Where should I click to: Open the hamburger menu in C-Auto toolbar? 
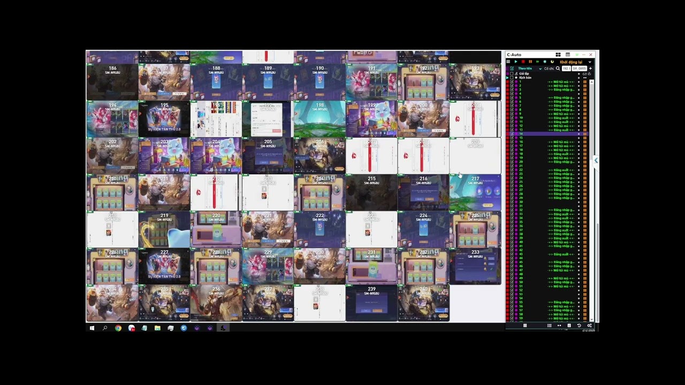tap(508, 61)
